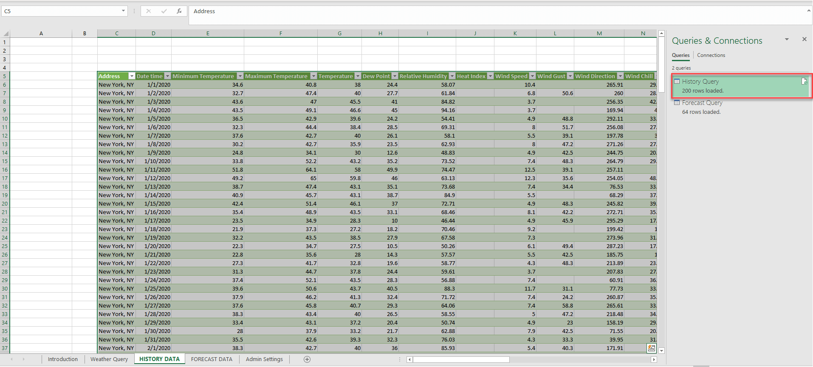Viewport: 813px width, 367px height.
Task: Click the refresh icon on History Query
Action: 804,82
